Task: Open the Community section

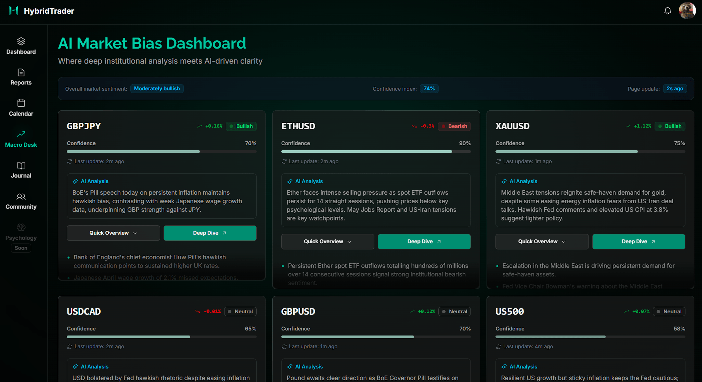Action: 21,201
